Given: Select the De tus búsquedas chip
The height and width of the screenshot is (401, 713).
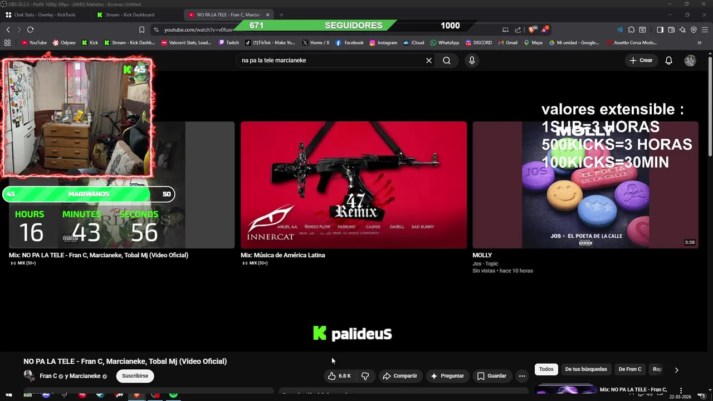Looking at the screenshot, I should coord(586,369).
